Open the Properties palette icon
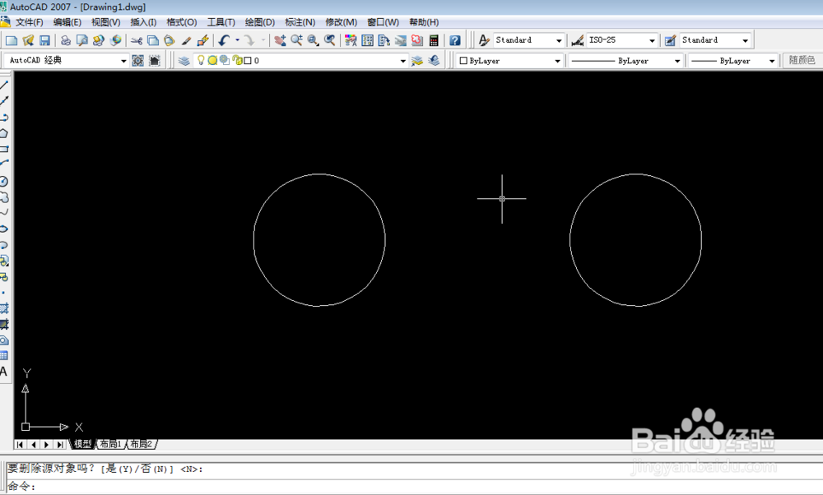This screenshot has height=495, width=823. tap(351, 40)
